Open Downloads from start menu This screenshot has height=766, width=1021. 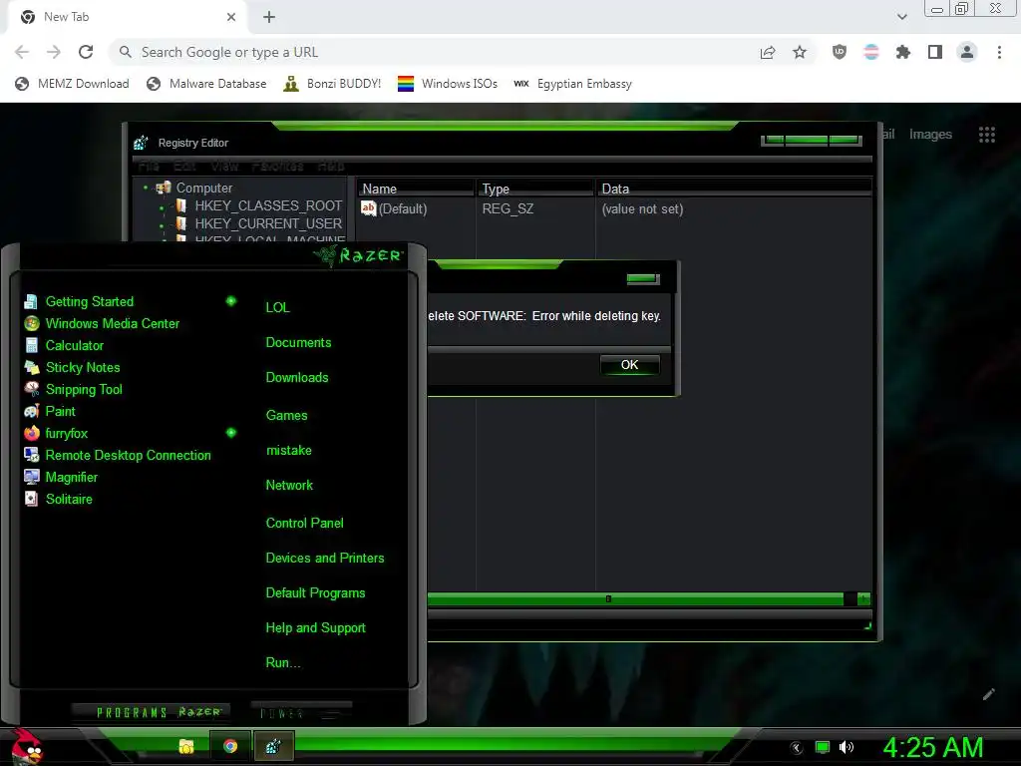pyautogui.click(x=297, y=378)
